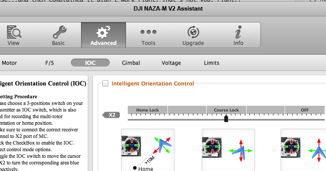Screen dimensions: 326x171
Task: Enable the Intelligent Orientation Control checkbox
Action: (x=105, y=83)
